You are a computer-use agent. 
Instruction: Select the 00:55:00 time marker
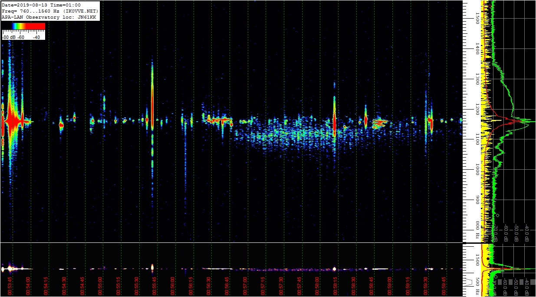pyautogui.click(x=100, y=286)
